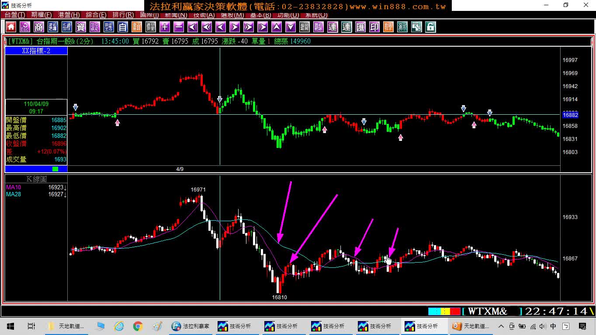
Task: Click the 22:47:14 clock in status bar
Action: click(557, 311)
